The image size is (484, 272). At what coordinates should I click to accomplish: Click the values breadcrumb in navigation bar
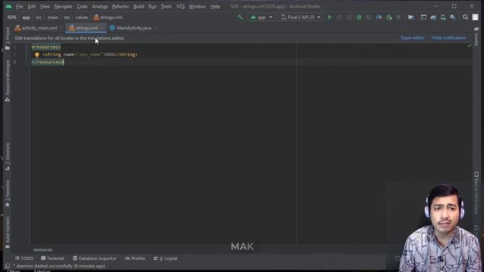click(82, 17)
